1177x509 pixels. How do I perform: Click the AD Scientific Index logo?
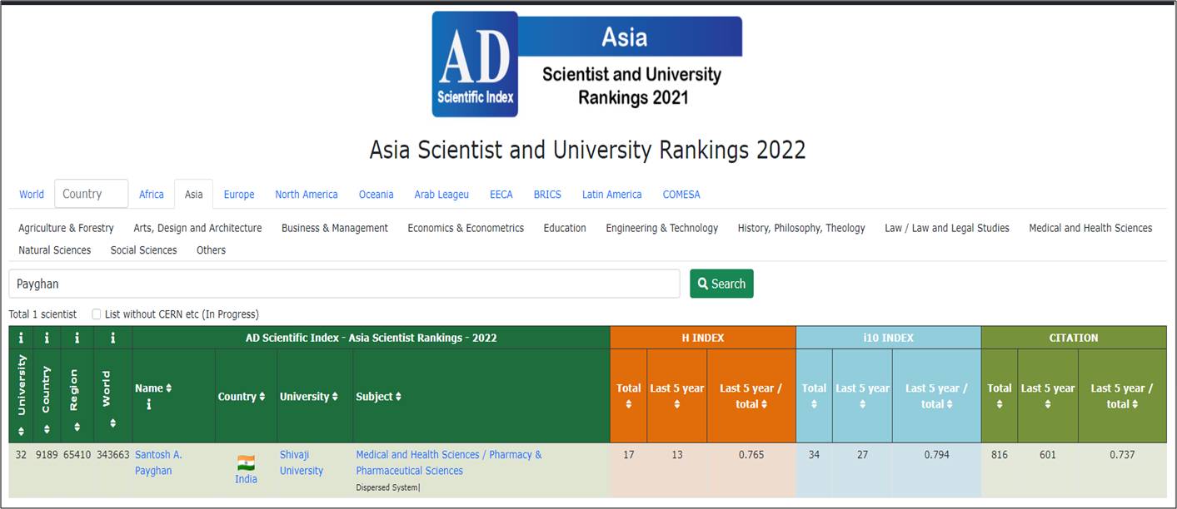coord(475,65)
